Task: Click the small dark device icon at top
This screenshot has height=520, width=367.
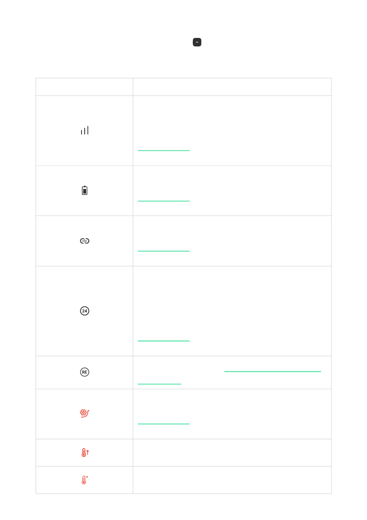Action: 197,42
